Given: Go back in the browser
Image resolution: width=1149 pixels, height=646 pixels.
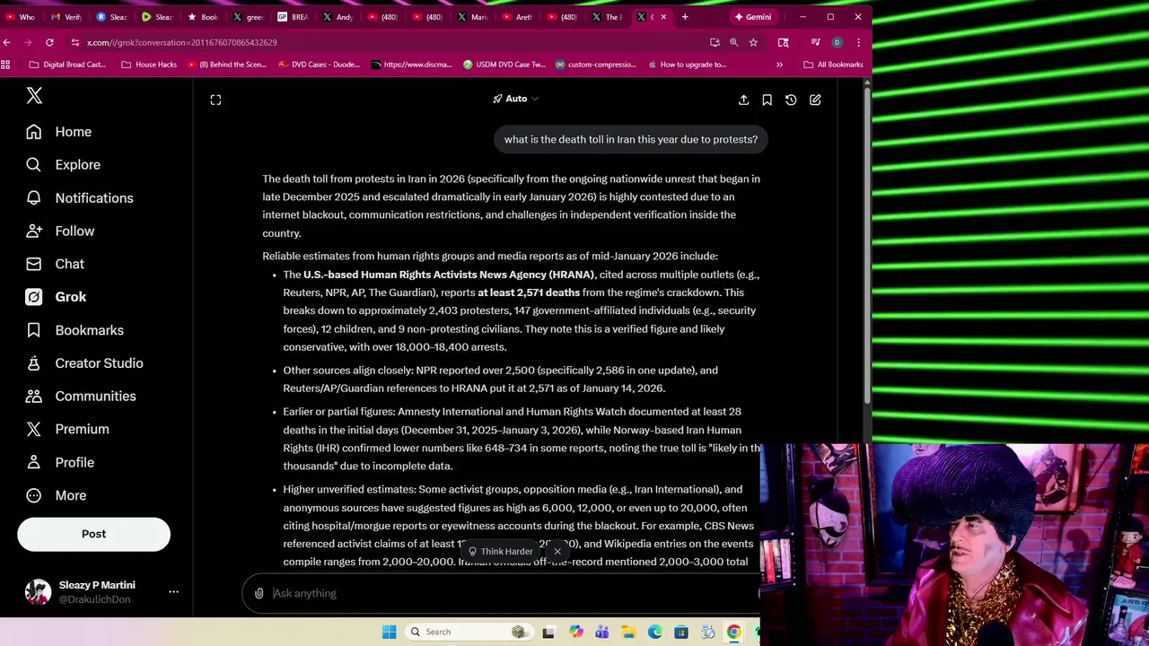Looking at the screenshot, I should tap(7, 42).
